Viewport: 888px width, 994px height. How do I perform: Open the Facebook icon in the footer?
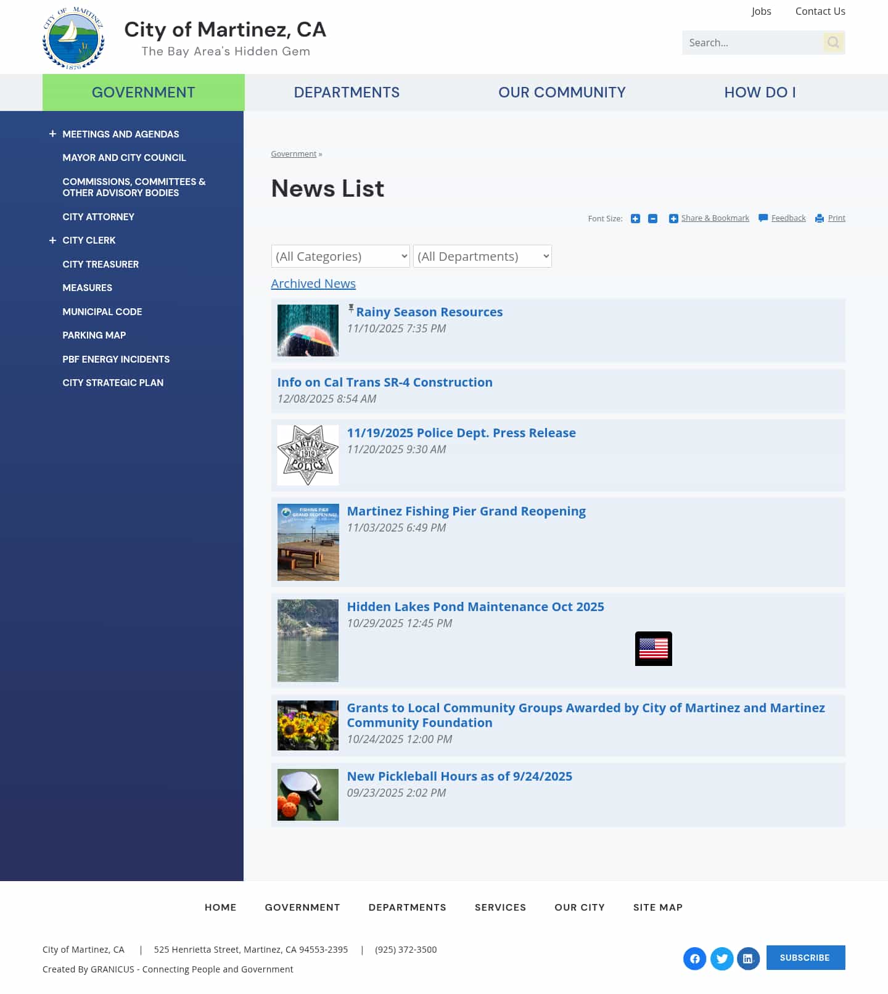(694, 958)
